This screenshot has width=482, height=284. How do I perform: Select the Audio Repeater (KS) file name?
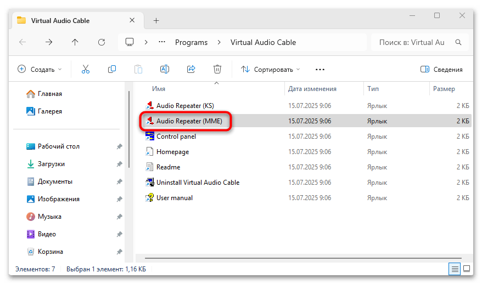(x=185, y=106)
